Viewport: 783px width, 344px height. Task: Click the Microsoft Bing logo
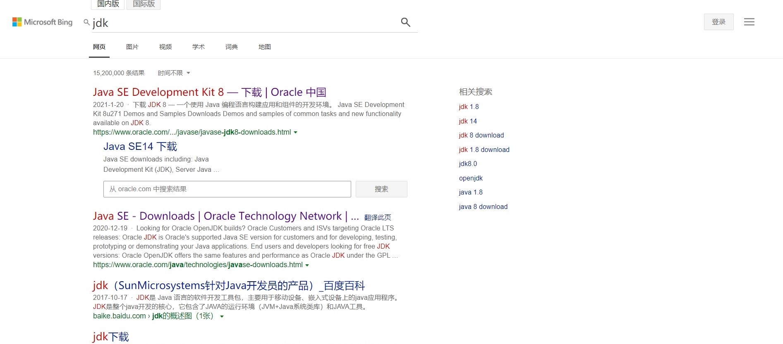click(x=42, y=22)
